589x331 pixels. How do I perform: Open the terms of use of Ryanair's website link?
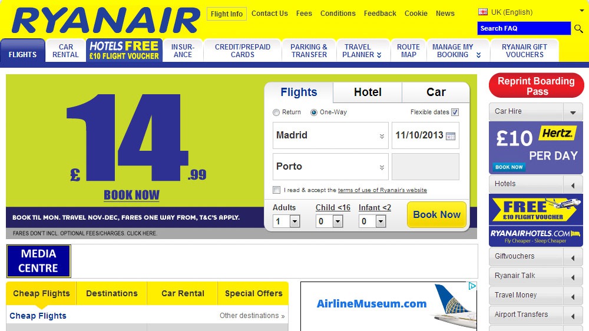click(382, 190)
